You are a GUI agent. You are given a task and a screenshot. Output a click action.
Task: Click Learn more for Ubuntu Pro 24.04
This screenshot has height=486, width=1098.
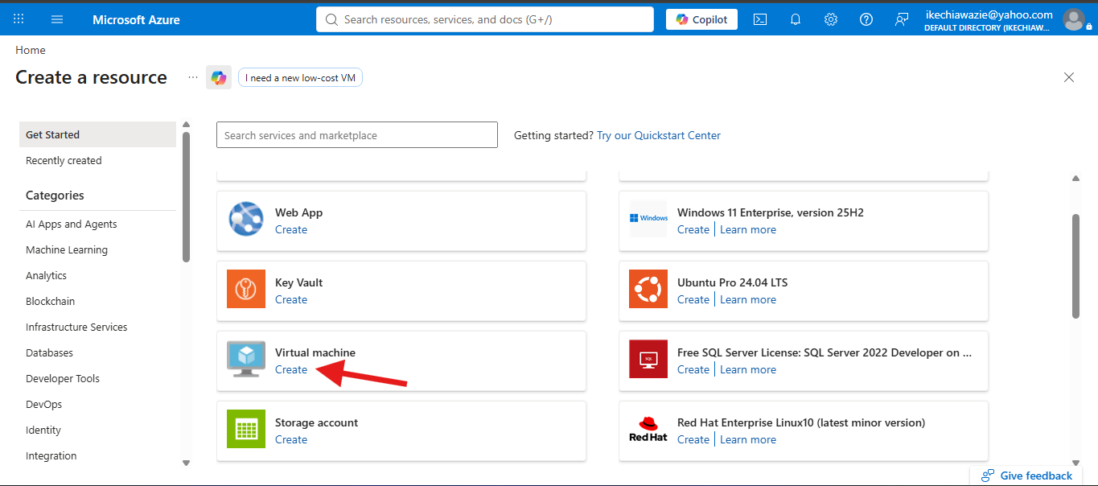748,299
